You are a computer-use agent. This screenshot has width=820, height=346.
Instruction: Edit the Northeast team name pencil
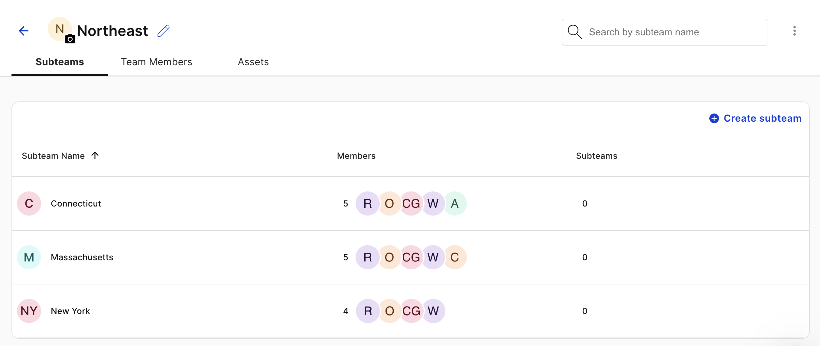tap(164, 31)
